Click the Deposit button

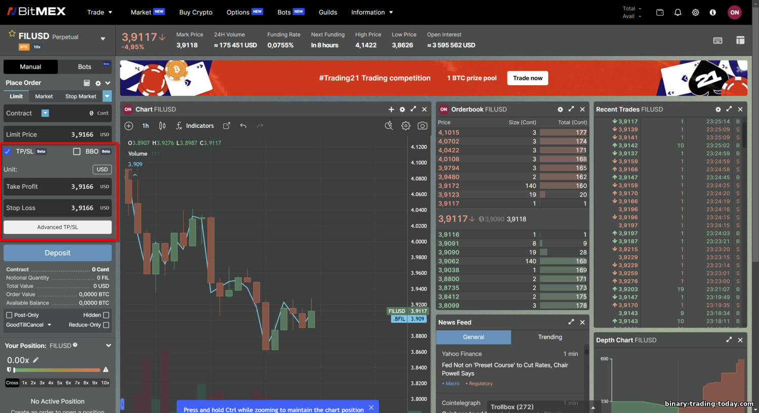coord(58,253)
